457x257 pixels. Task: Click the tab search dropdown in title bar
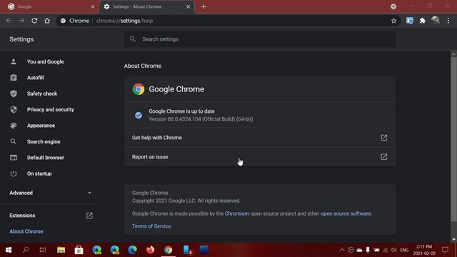click(393, 6)
